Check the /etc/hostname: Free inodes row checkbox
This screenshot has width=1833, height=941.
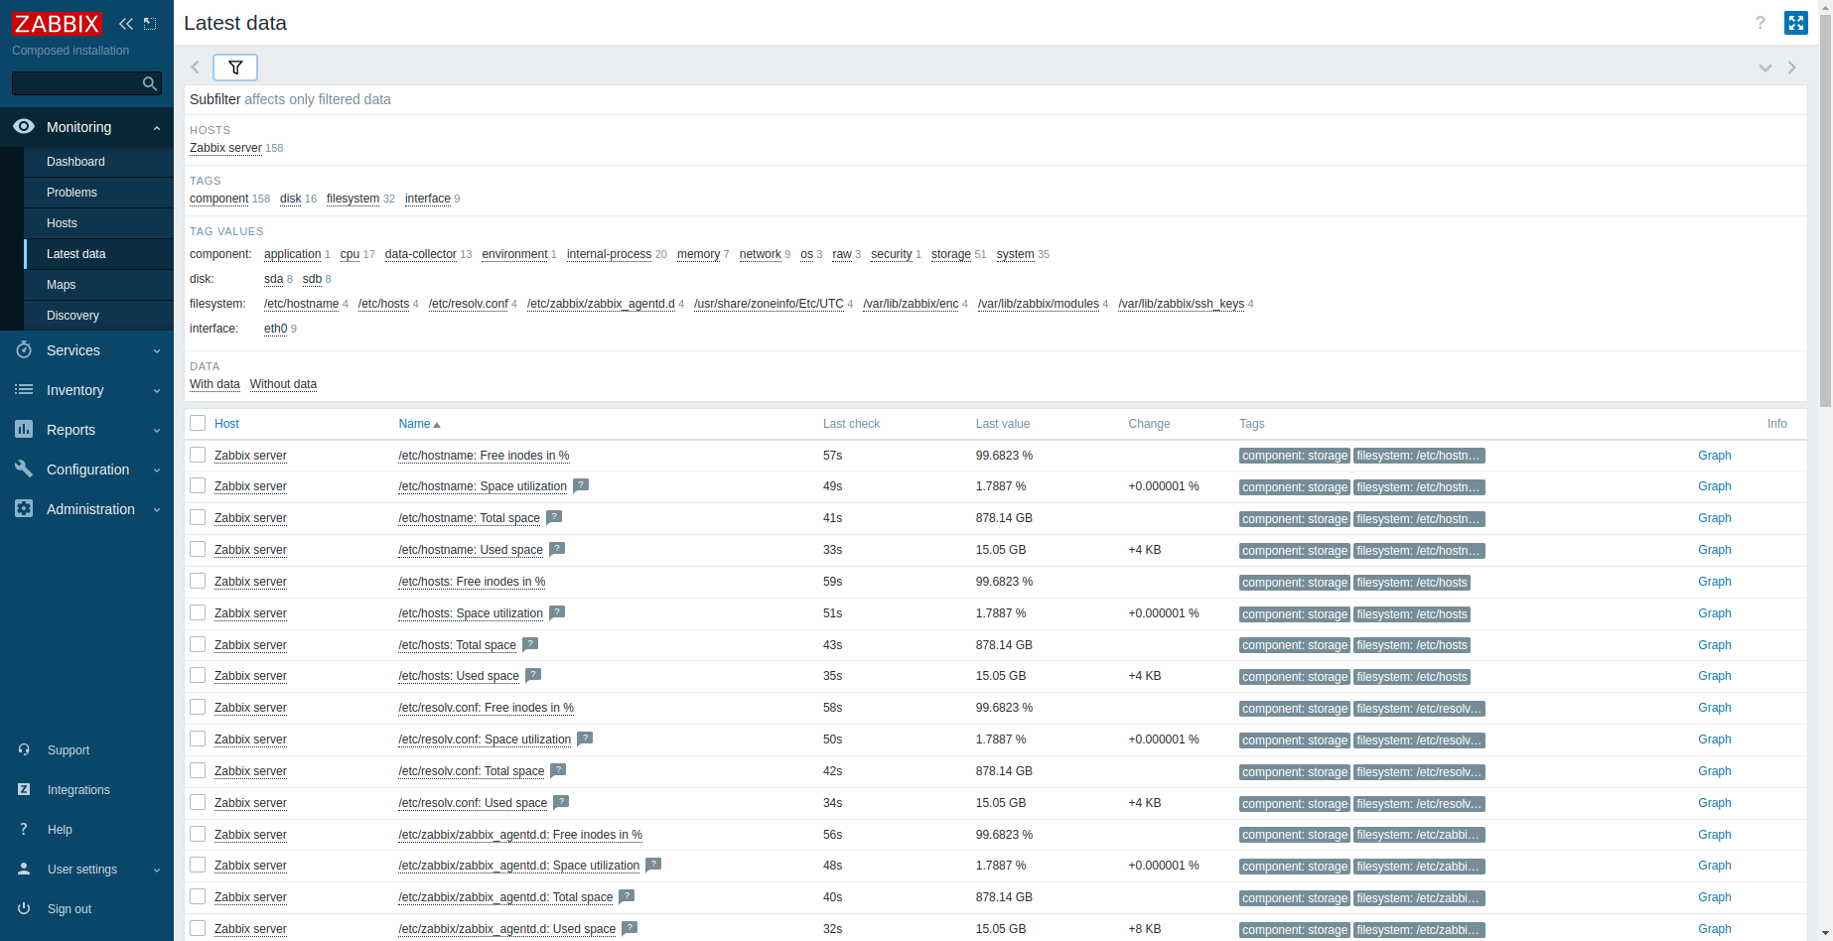(198, 455)
